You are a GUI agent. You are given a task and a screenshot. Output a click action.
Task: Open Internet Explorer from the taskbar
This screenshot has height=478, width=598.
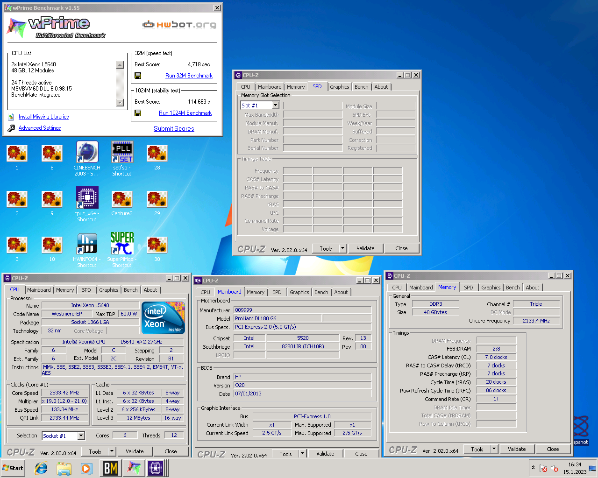(x=41, y=468)
